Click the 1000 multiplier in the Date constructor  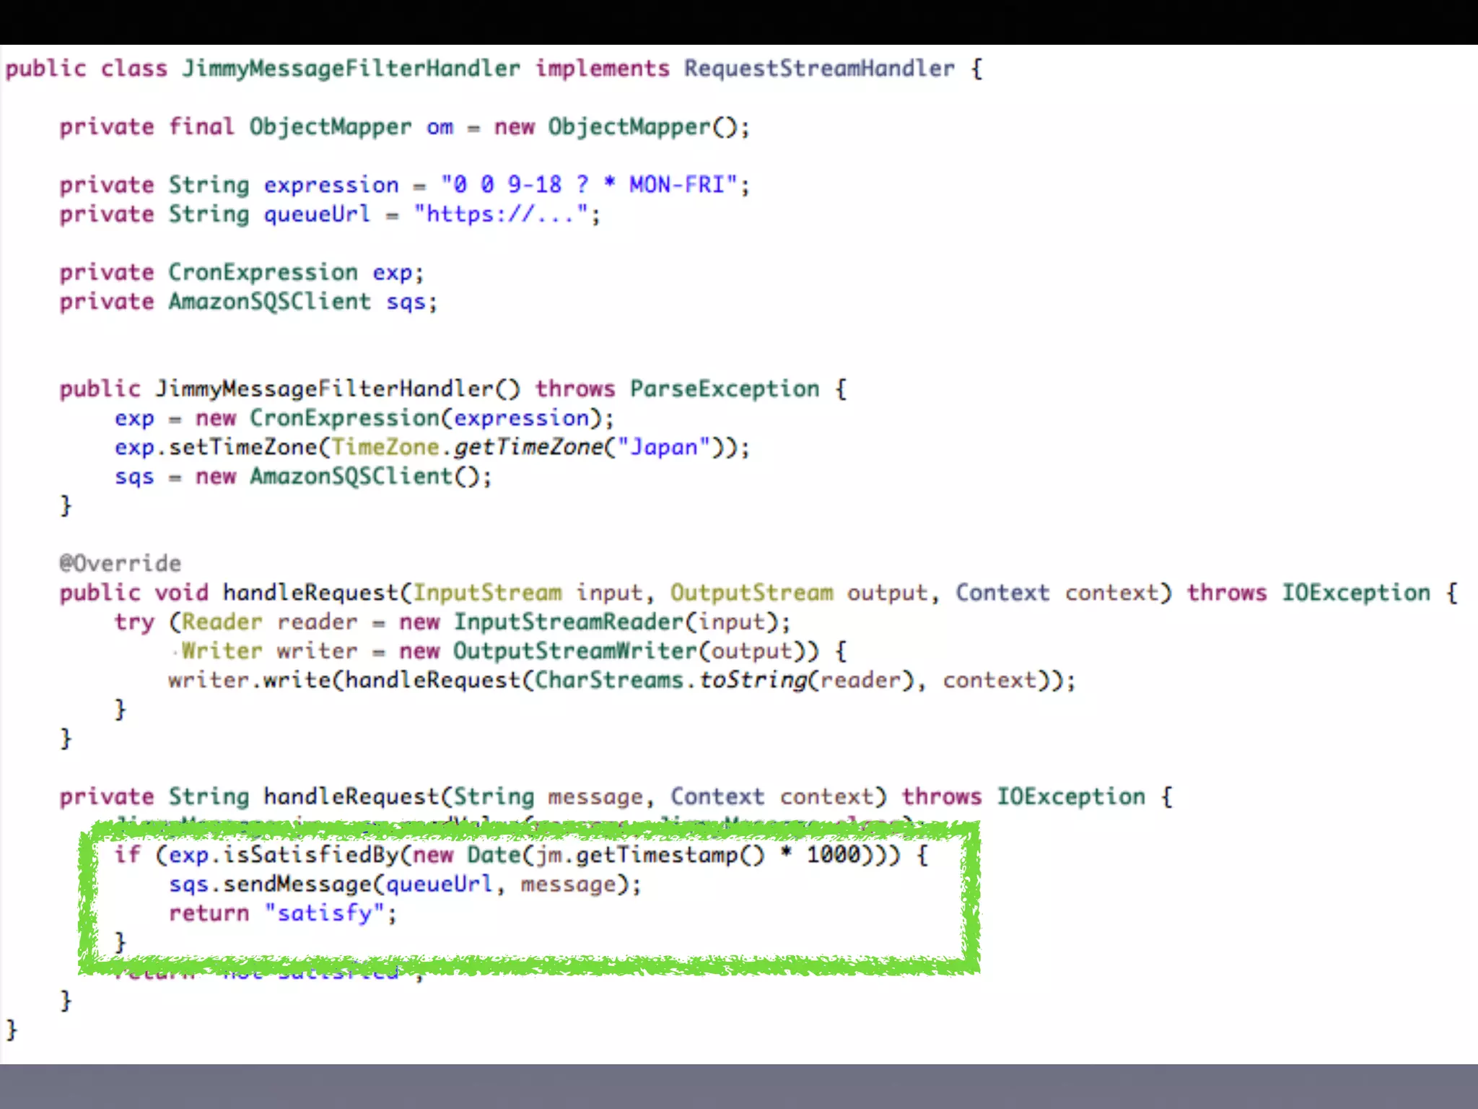tap(834, 855)
